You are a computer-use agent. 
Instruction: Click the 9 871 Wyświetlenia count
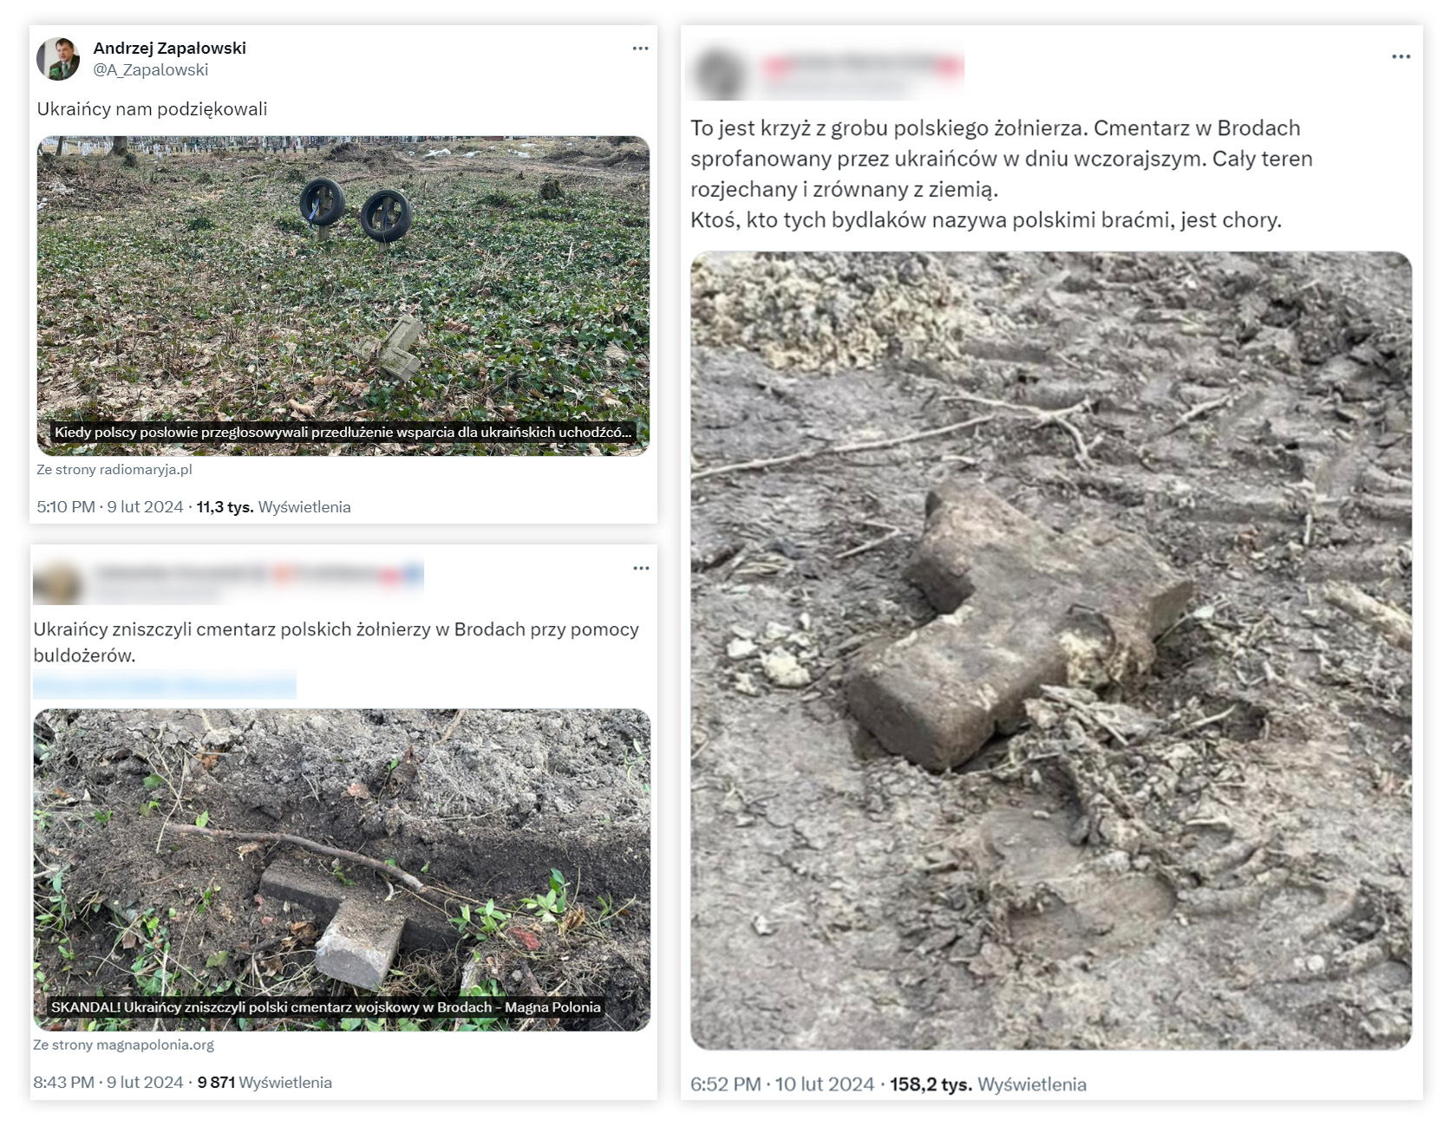click(x=265, y=1083)
